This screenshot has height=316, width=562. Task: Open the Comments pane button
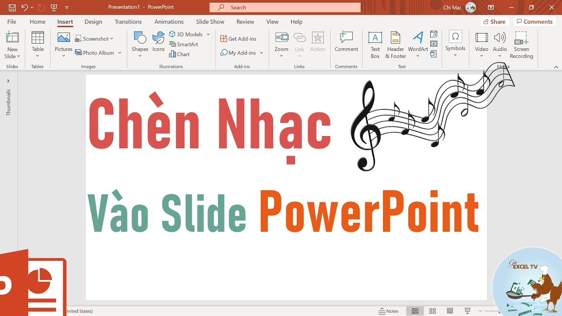click(534, 22)
